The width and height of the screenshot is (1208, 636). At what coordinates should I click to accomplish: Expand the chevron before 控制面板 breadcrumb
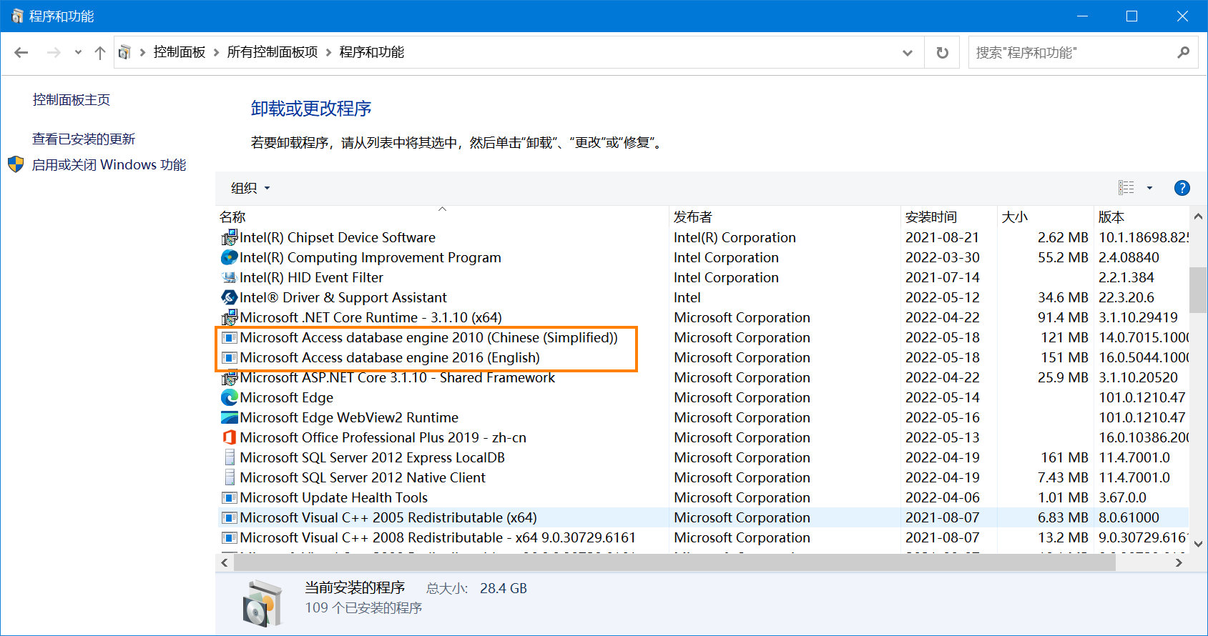coord(142,52)
